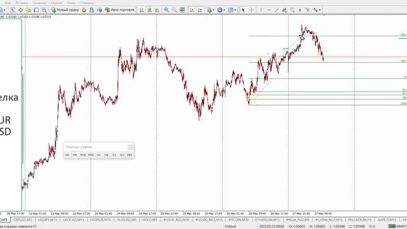Select the text label tool marked T
Image resolution: width=407 pixels, height=229 pixels.
coord(308,10)
